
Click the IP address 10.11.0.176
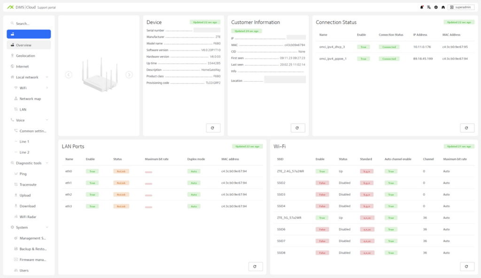coord(422,47)
